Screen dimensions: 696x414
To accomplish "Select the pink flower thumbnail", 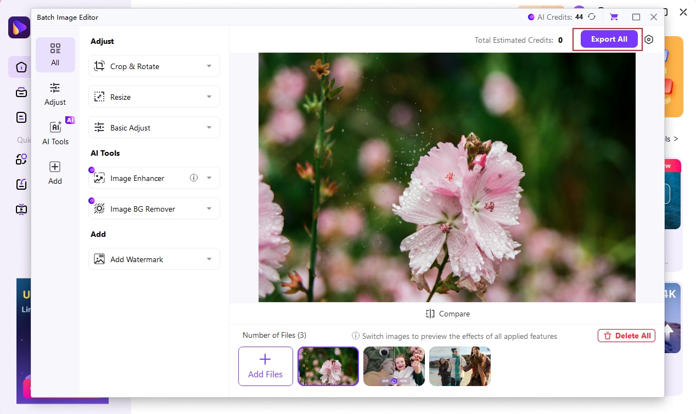I will point(328,366).
